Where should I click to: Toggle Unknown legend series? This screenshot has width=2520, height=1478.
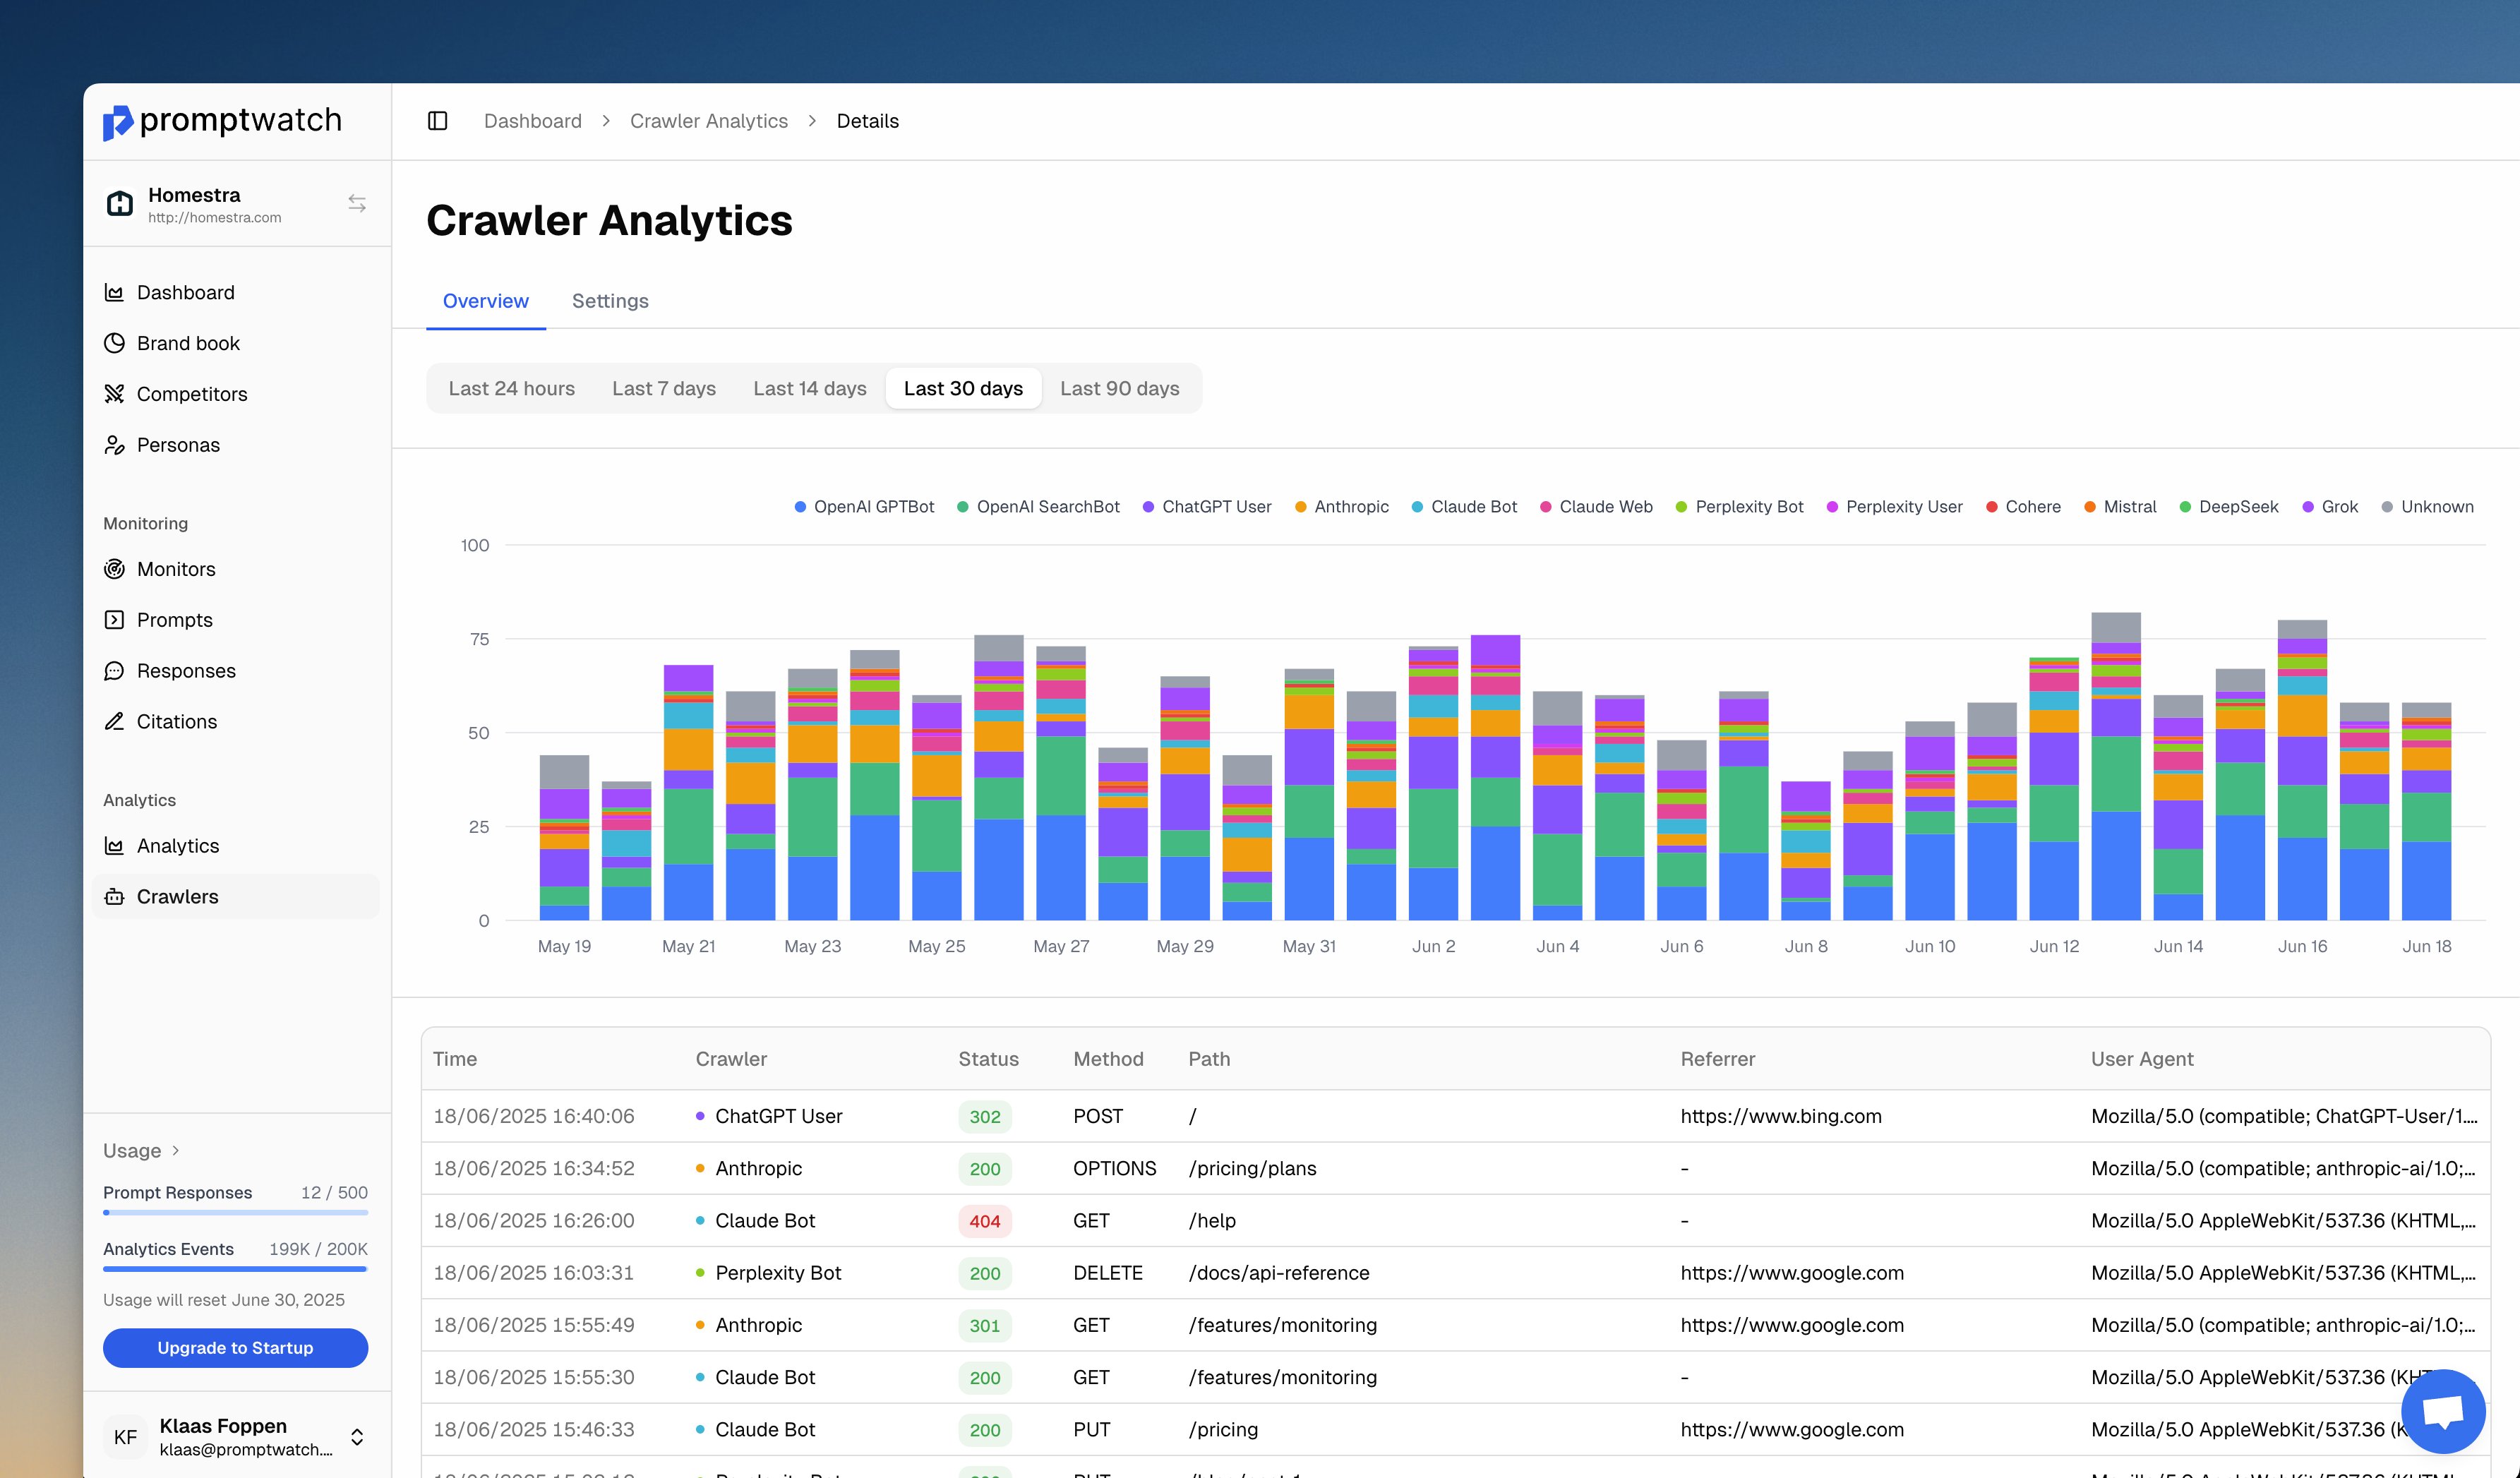2428,507
